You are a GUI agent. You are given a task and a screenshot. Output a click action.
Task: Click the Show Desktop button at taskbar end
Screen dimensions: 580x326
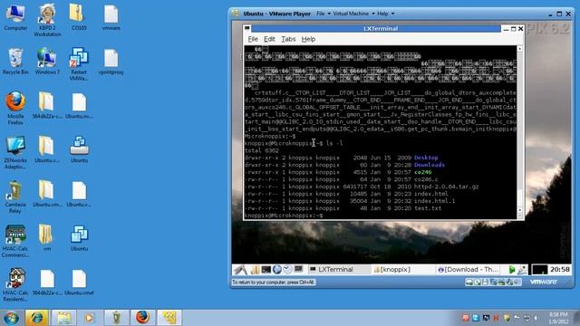pos(576,318)
